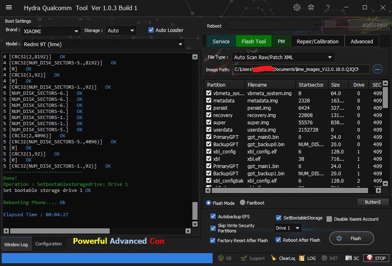Viewport: 392px width, 266px height.
Task: Toggle the Auto Loader checkbox
Action: pos(151,30)
